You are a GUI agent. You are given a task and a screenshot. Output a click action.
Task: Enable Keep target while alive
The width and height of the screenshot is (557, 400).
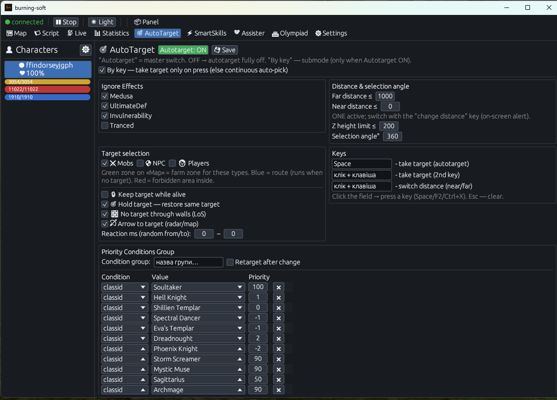[x=105, y=194]
